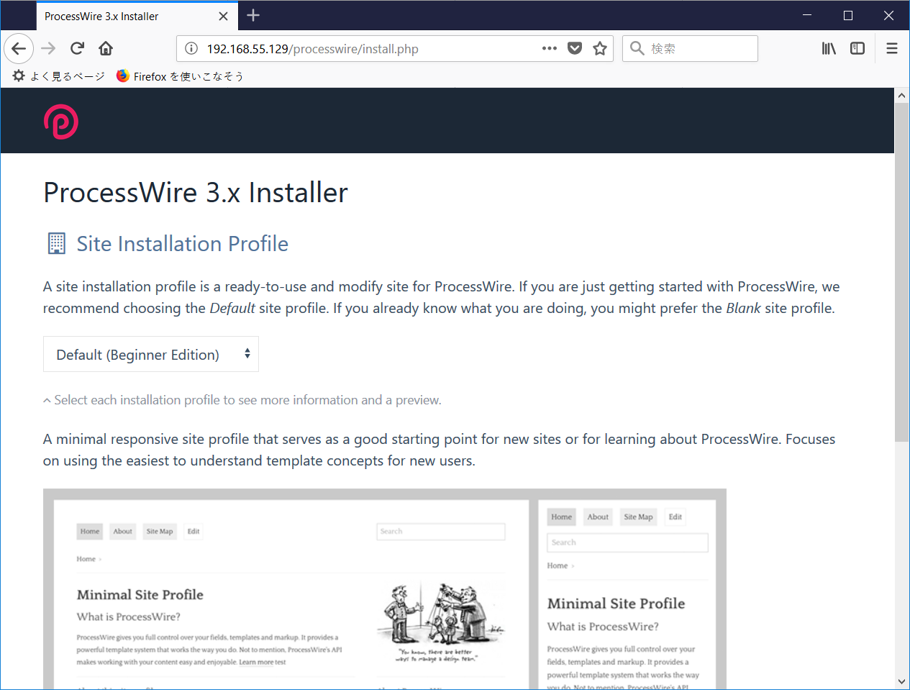Open the Library panel
This screenshot has height=690, width=910.
(x=829, y=48)
